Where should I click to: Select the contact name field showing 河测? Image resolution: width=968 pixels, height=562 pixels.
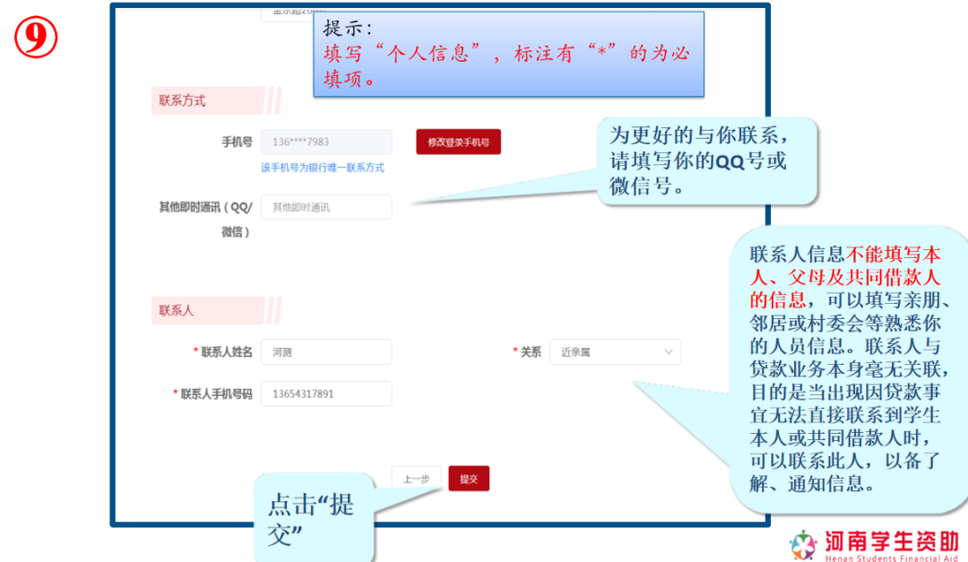point(326,351)
